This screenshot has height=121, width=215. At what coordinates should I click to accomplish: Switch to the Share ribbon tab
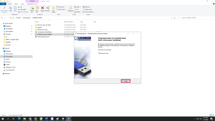(16, 4)
